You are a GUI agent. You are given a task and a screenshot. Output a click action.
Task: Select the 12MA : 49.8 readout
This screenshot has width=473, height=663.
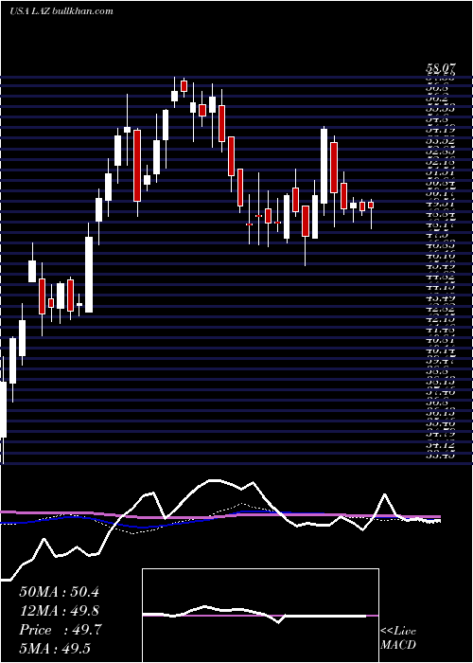tap(59, 611)
